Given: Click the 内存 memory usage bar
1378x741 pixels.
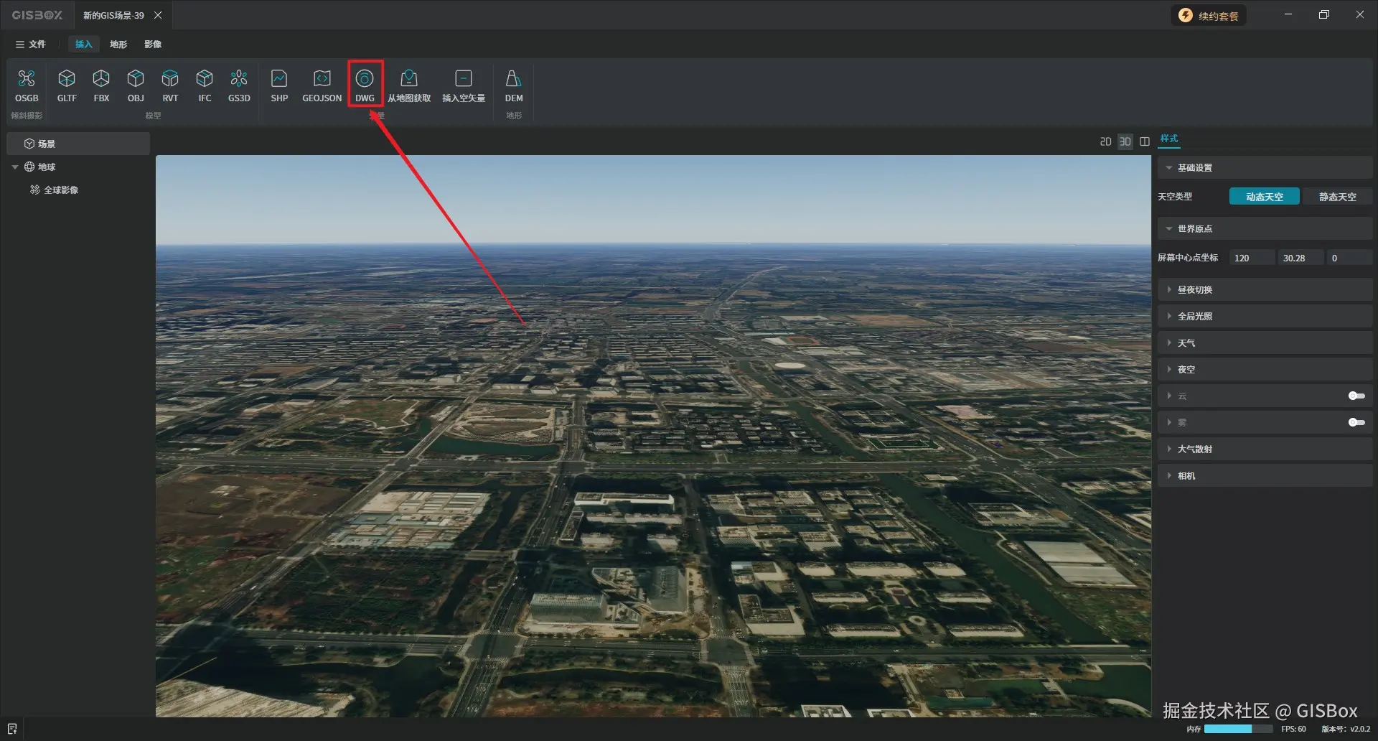Looking at the screenshot, I should (1238, 729).
